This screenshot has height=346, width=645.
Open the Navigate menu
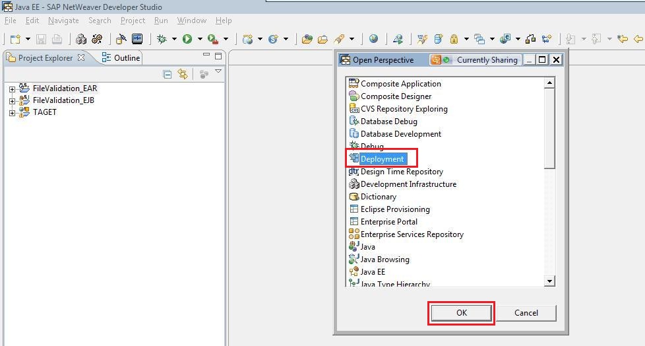[x=63, y=20]
